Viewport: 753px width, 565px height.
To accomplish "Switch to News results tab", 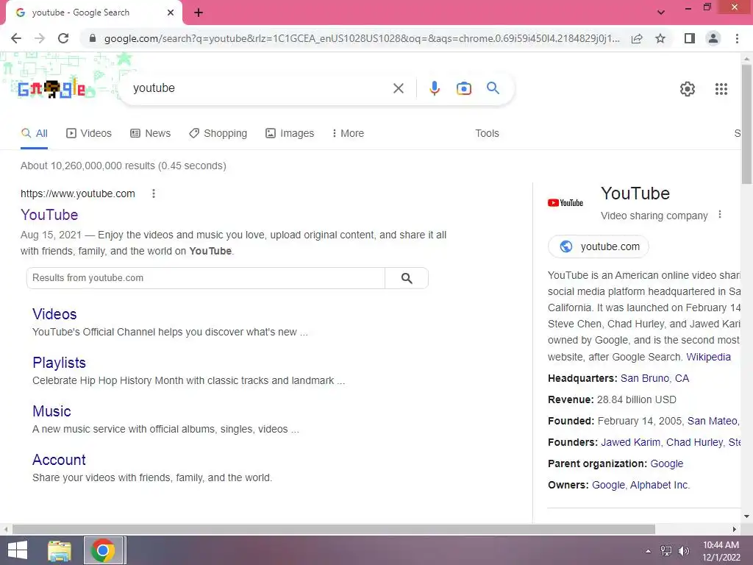I will [150, 134].
